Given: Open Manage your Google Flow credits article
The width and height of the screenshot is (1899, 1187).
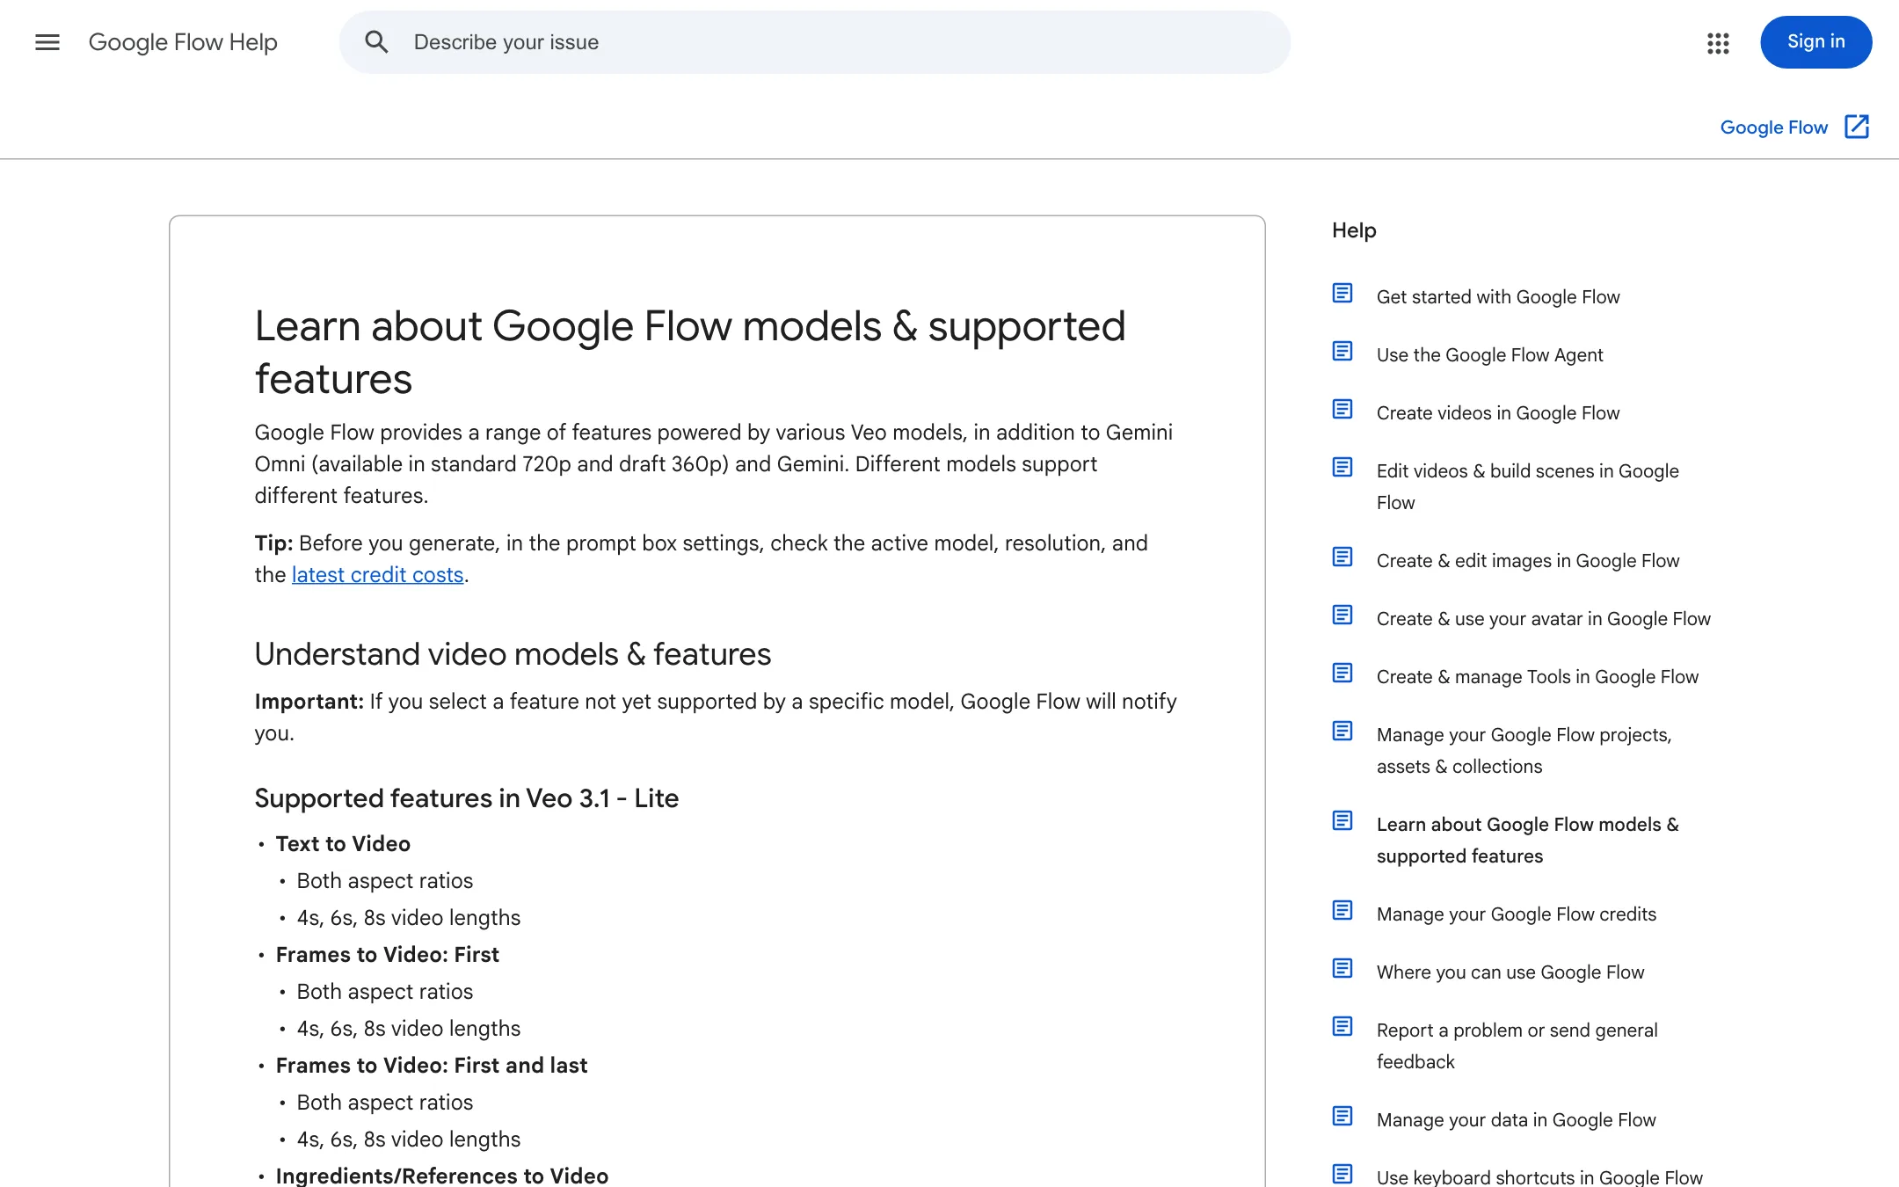Looking at the screenshot, I should pyautogui.click(x=1517, y=914).
